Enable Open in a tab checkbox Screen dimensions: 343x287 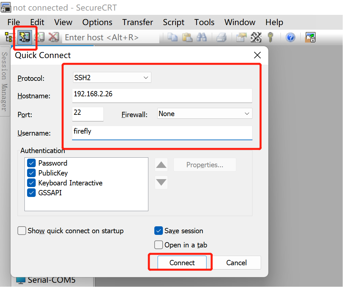pos(158,245)
